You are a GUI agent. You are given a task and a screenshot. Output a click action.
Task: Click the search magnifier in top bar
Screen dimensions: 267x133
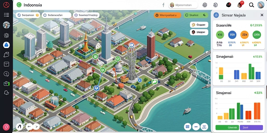coord(252,5)
